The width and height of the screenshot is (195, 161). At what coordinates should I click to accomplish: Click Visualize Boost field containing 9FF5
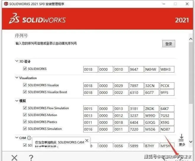[167, 92]
